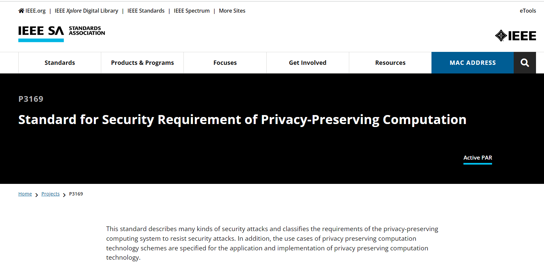
Task: Open the search magnifier icon
Action: click(x=525, y=63)
